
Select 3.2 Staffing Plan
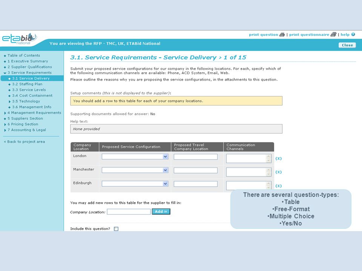click(27, 84)
